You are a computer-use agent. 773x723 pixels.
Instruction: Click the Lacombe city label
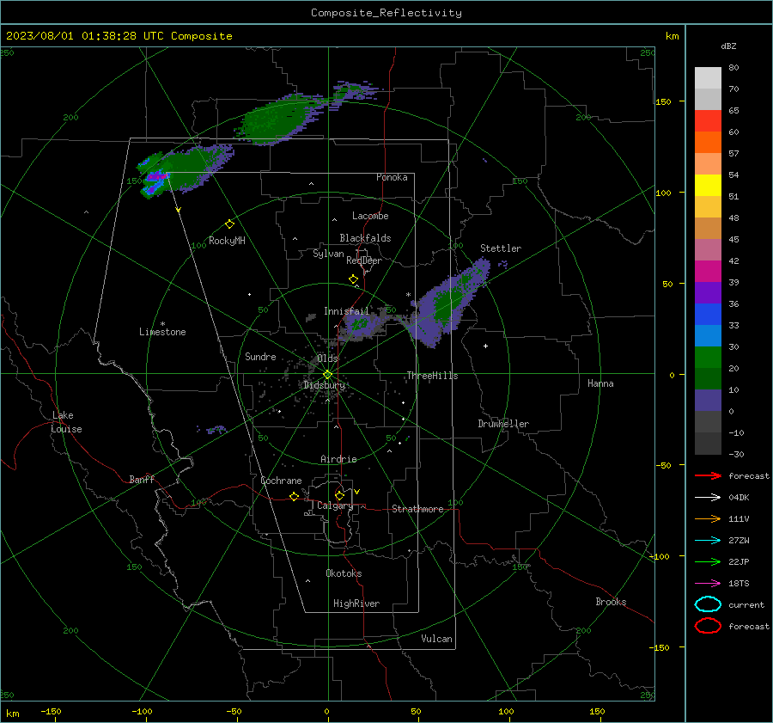pos(370,216)
